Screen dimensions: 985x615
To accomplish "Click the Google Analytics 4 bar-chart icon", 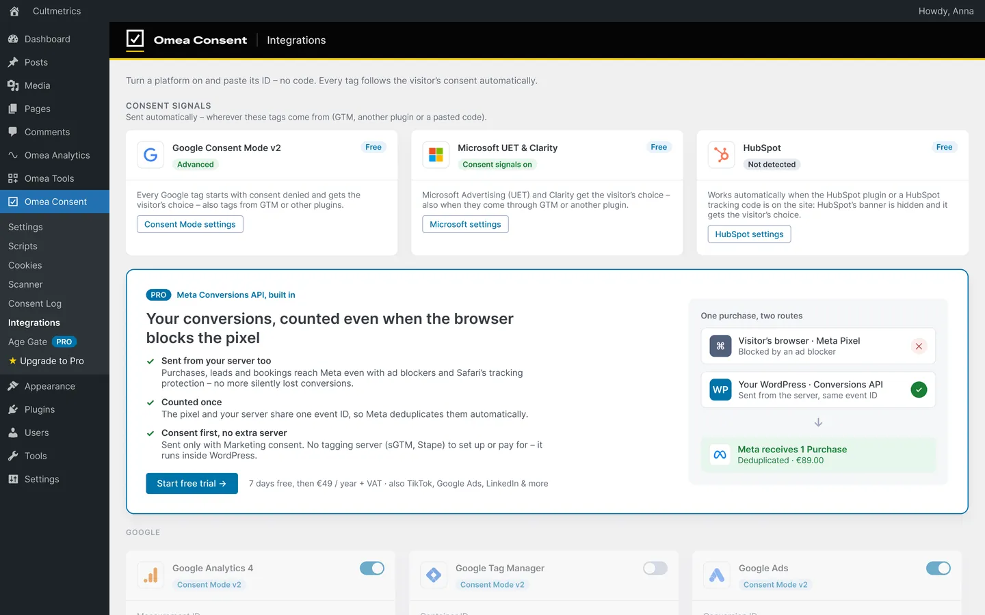I will [150, 575].
